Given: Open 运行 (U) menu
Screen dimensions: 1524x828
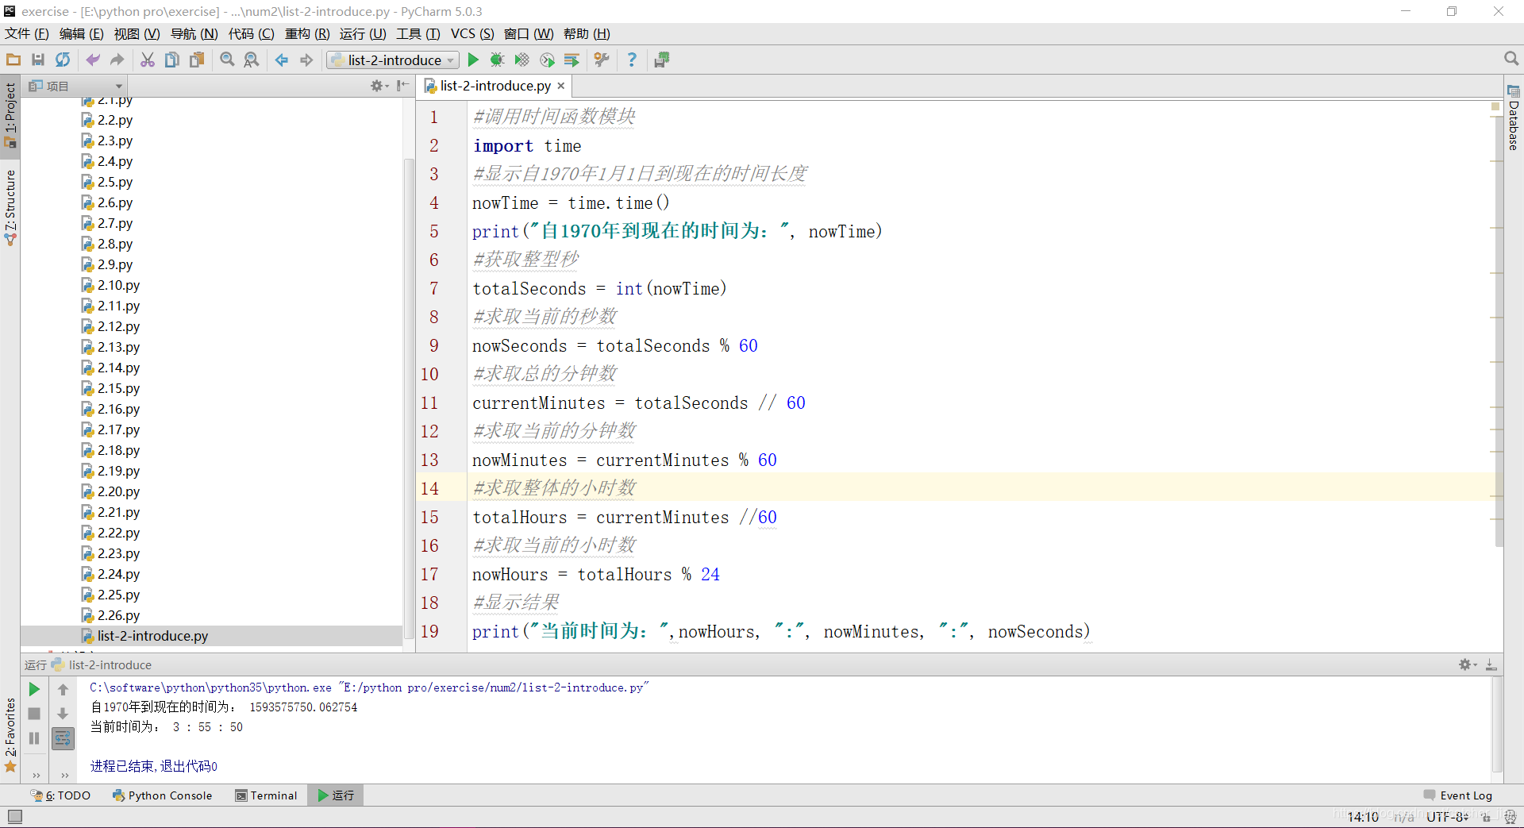Looking at the screenshot, I should coord(363,33).
